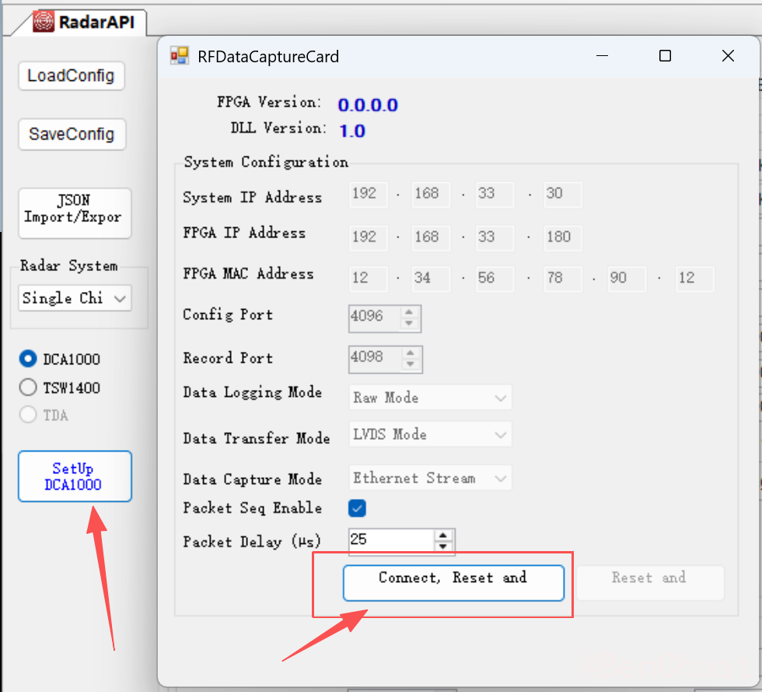Click the Connect, Reset and Configure button
762x692 pixels.
(453, 582)
